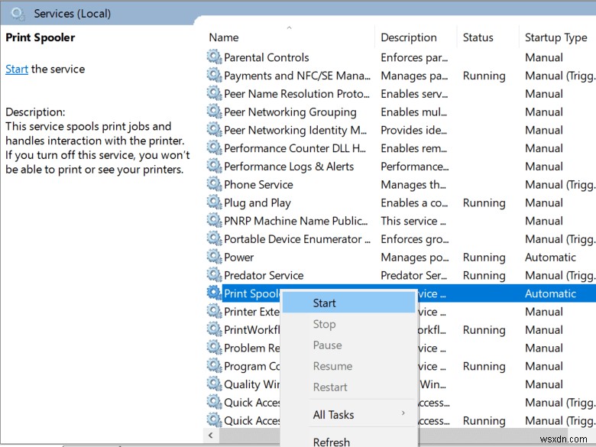The height and width of the screenshot is (447, 596).
Task: Click the Power row's Automatic startup type
Action: point(550,258)
